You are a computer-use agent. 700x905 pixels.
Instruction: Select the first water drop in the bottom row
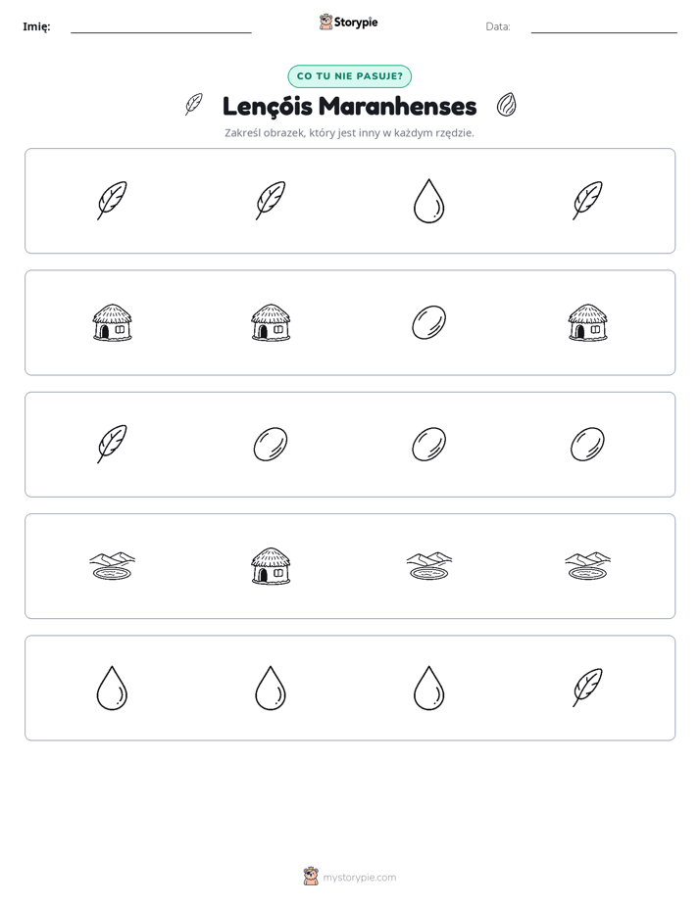point(112,688)
